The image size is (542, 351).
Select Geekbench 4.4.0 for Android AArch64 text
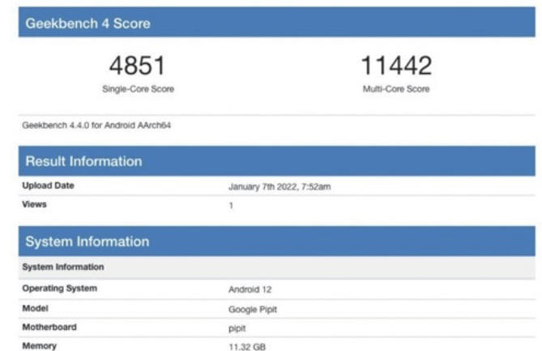pyautogui.click(x=96, y=125)
